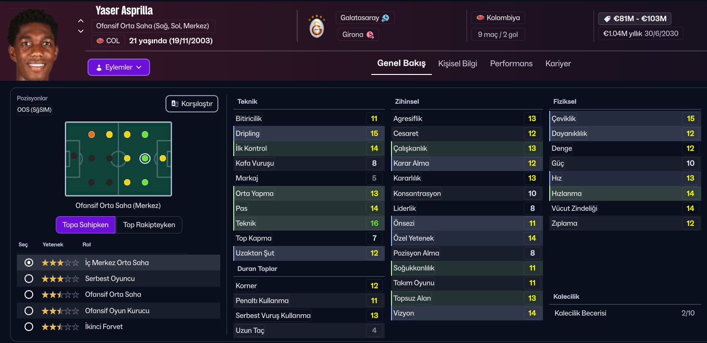Click Yaser Asprilla's profile photo
This screenshot has height=343, width=707.
(x=34, y=45)
